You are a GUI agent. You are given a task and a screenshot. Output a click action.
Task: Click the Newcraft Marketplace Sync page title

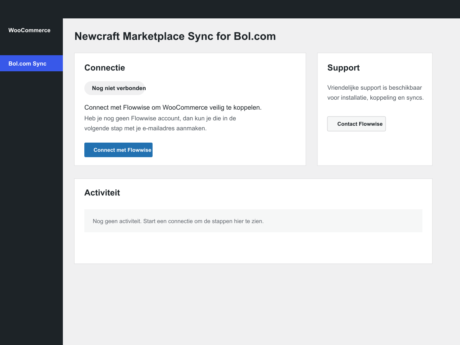coord(175,36)
